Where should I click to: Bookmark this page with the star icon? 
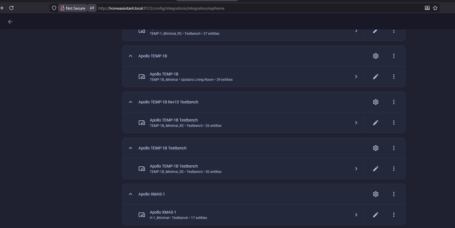click(435, 8)
